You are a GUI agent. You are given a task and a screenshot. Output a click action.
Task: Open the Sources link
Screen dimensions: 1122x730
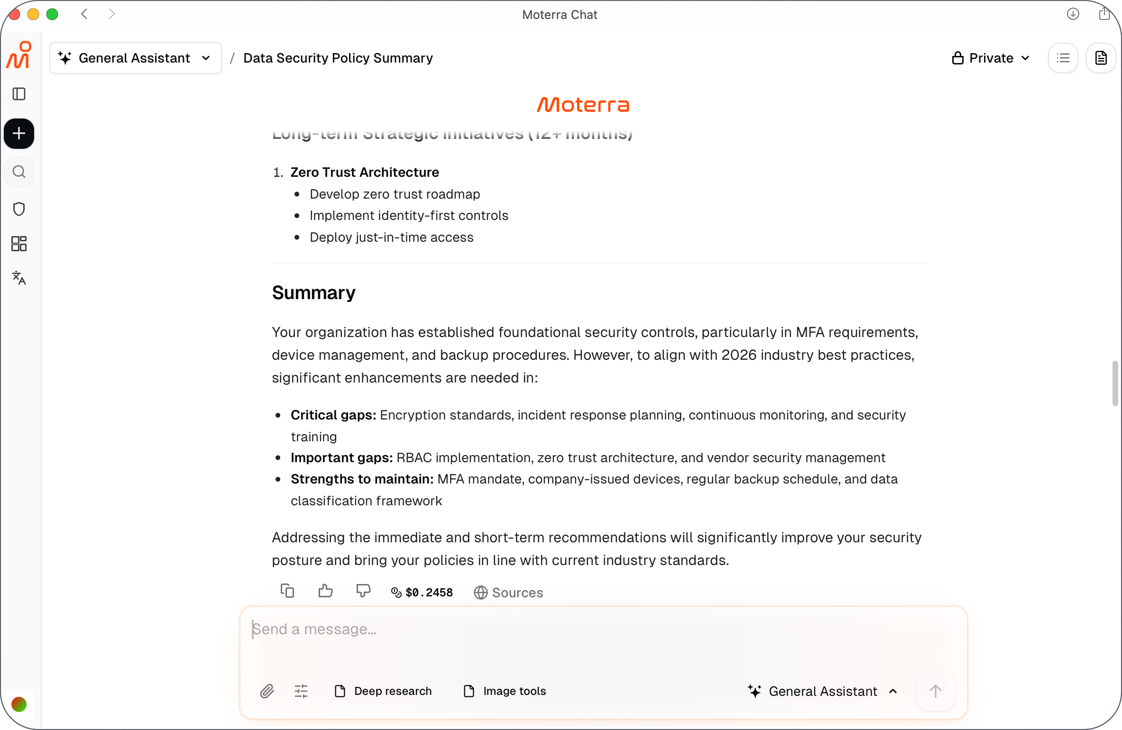pyautogui.click(x=508, y=593)
